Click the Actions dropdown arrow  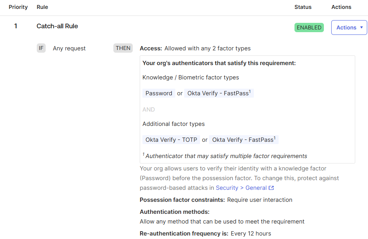point(362,28)
